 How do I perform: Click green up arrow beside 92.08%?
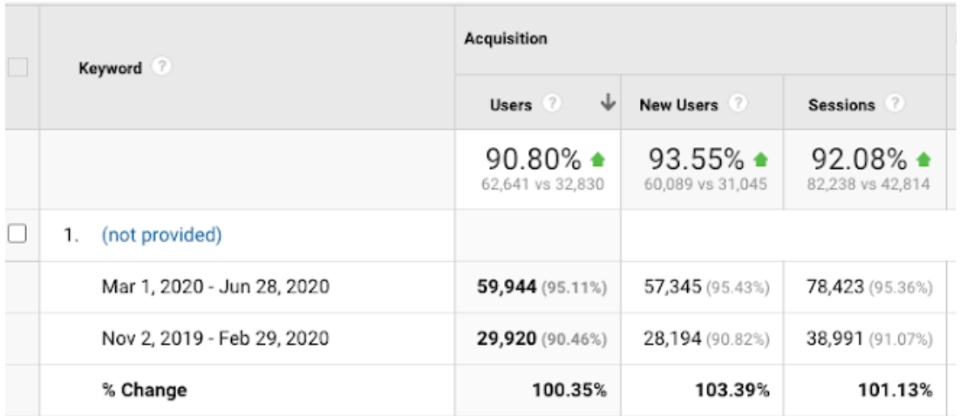(x=924, y=160)
